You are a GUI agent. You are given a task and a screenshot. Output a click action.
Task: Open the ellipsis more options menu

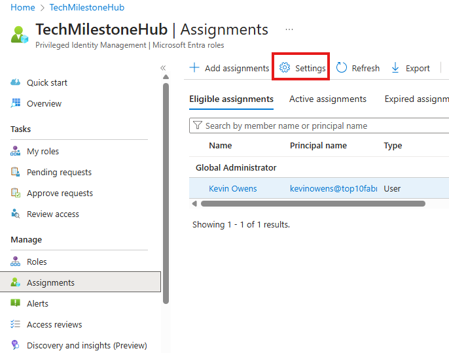click(289, 29)
